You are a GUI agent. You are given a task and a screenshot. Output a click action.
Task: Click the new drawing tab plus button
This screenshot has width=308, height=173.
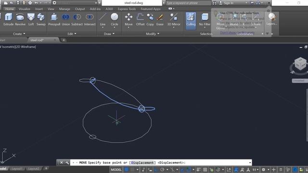(x=64, y=40)
